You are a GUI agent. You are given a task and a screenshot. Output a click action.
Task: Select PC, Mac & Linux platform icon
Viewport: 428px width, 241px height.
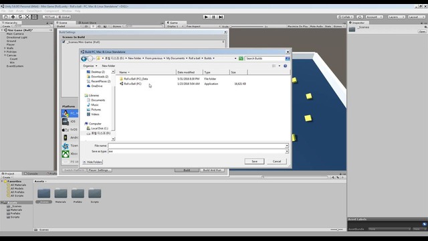66,113
